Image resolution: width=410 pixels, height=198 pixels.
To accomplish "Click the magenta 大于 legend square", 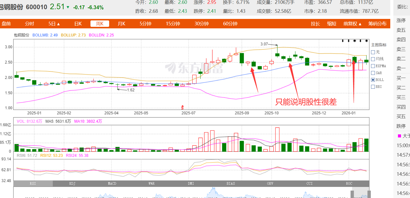I will pos(399,136).
